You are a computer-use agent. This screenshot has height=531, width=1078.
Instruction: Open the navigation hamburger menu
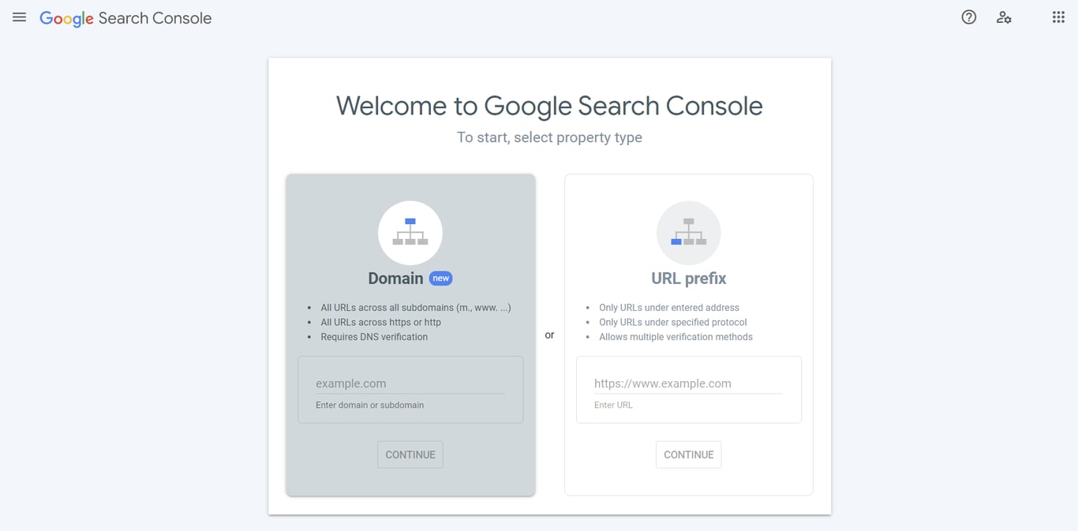tap(19, 17)
